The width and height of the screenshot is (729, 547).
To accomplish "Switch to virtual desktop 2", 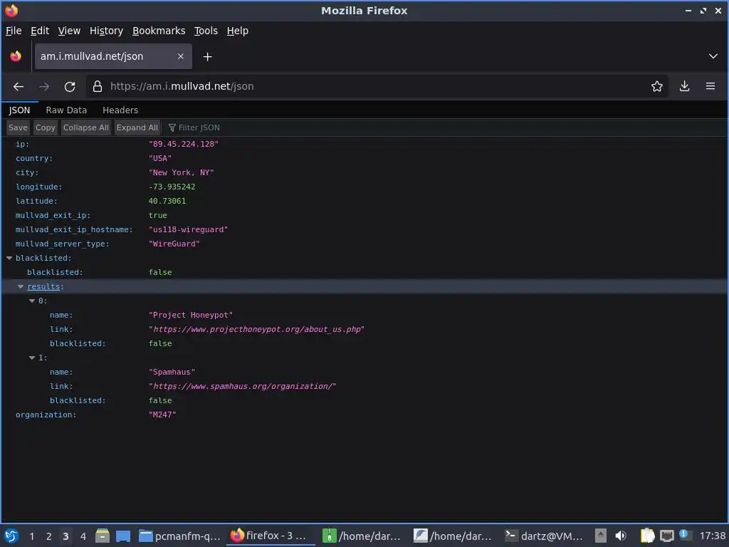I will (48, 536).
